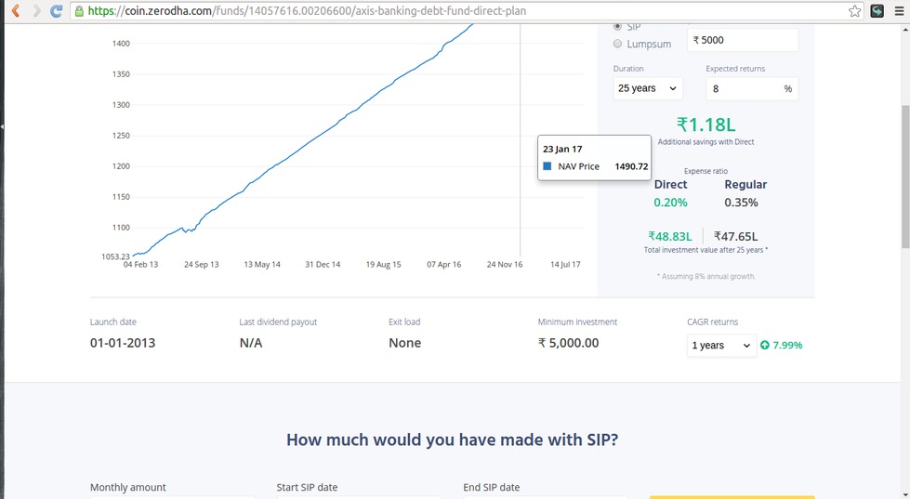The width and height of the screenshot is (910, 499).
Task: Click the Last dividend payout N/A value
Action: [x=251, y=343]
